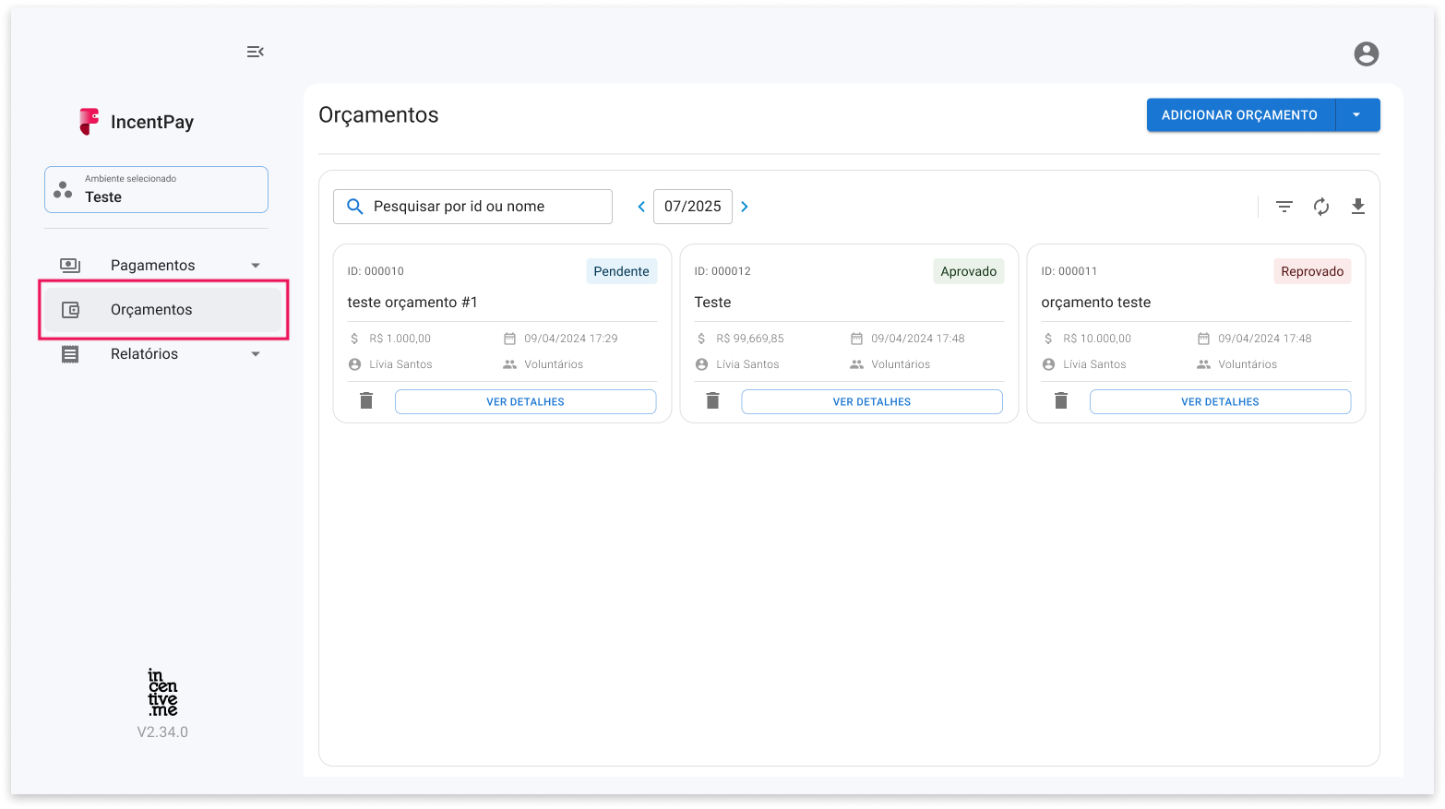Click the R$ 1.000,00 amount
Viewport: 1445px width, 809px height.
[400, 339]
